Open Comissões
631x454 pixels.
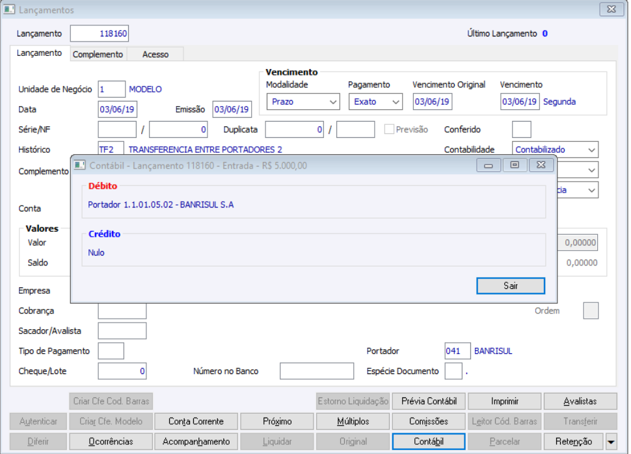click(x=429, y=421)
